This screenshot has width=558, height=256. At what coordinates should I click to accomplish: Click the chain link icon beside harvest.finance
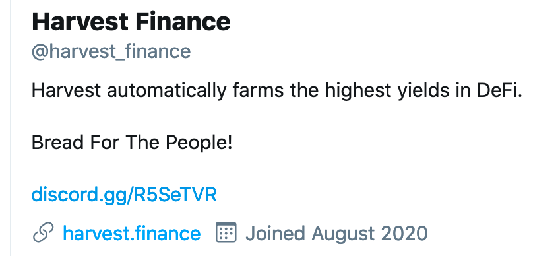click(x=43, y=233)
